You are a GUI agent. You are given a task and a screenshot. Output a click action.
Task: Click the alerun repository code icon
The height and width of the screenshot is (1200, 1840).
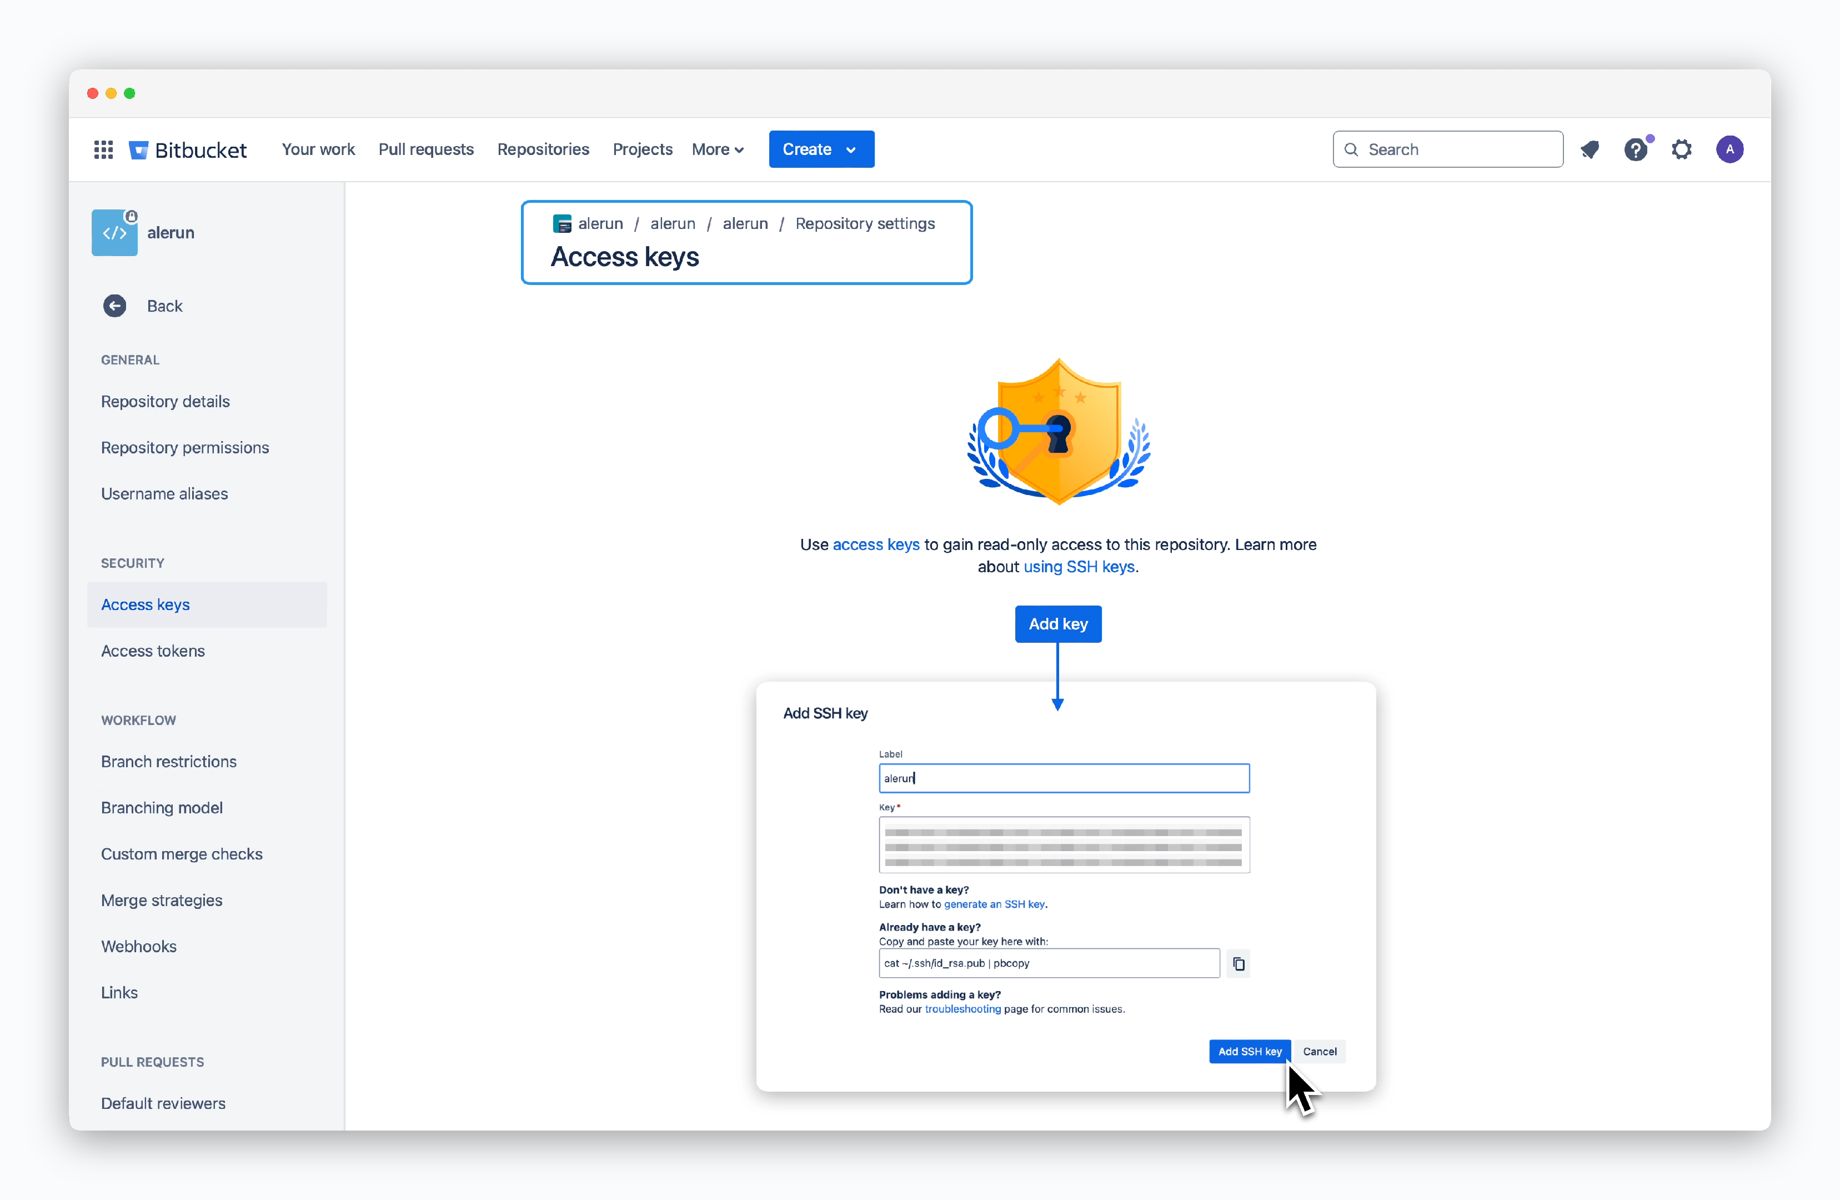pyautogui.click(x=114, y=233)
